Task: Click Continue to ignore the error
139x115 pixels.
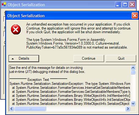Action: click(89, 58)
